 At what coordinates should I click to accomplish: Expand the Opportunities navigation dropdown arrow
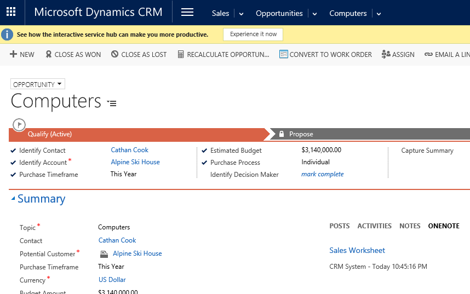tap(314, 14)
